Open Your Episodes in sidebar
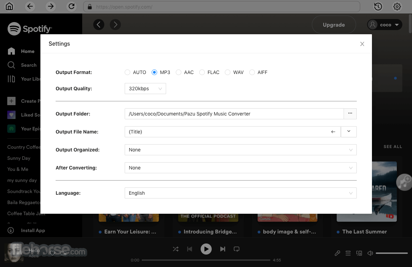The width and height of the screenshot is (412, 267). 24,129
